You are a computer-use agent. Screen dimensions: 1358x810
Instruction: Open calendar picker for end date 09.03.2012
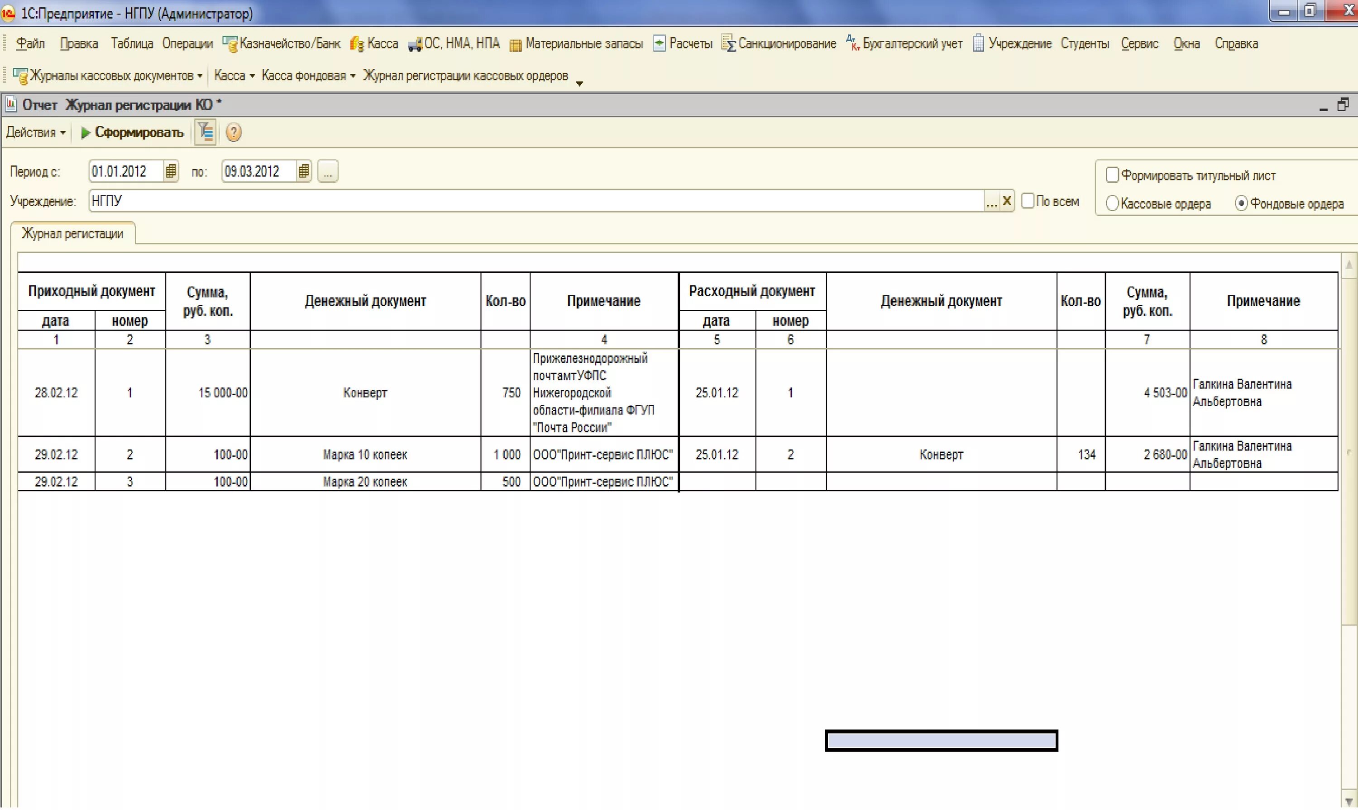click(304, 171)
